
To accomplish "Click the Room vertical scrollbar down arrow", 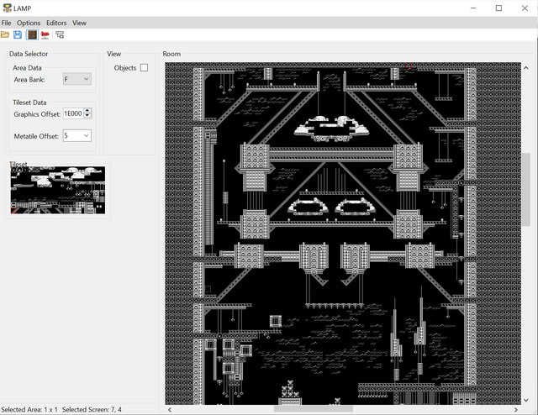I will [x=526, y=400].
